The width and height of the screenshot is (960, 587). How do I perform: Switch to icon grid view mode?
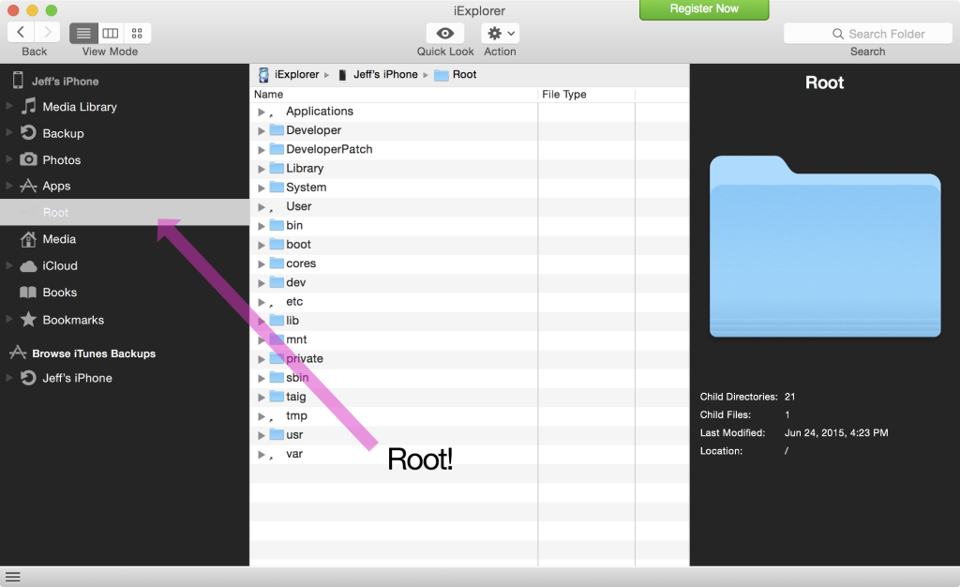click(137, 34)
